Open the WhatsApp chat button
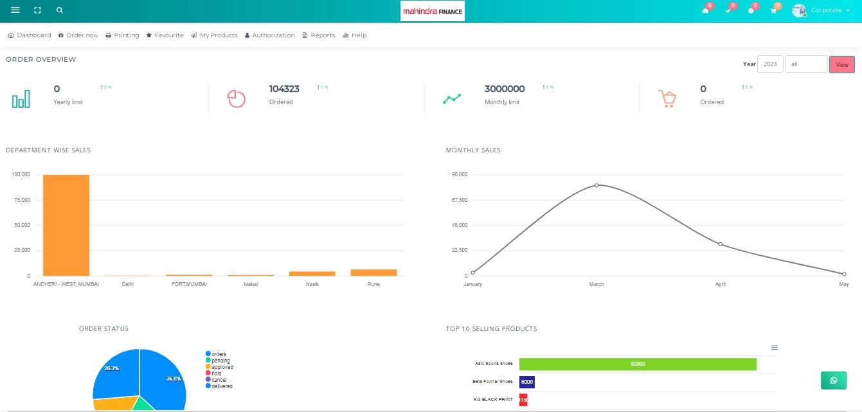The image size is (862, 412). tap(834, 381)
